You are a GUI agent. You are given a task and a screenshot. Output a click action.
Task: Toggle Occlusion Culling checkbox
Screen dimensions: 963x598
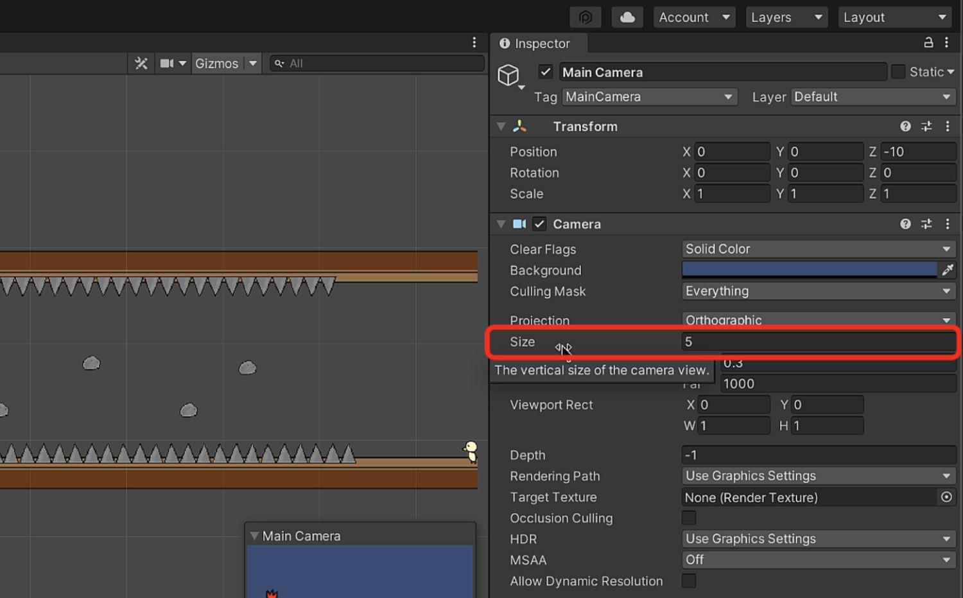pos(689,518)
